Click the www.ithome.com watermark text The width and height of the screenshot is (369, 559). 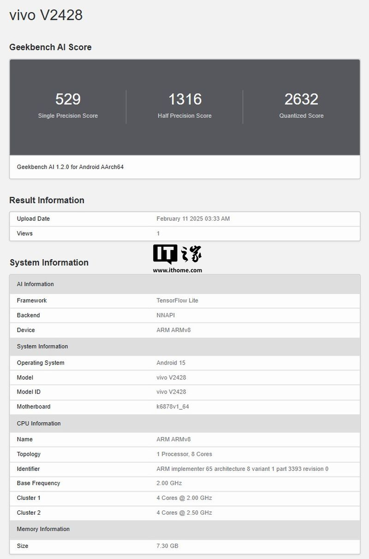(x=178, y=270)
